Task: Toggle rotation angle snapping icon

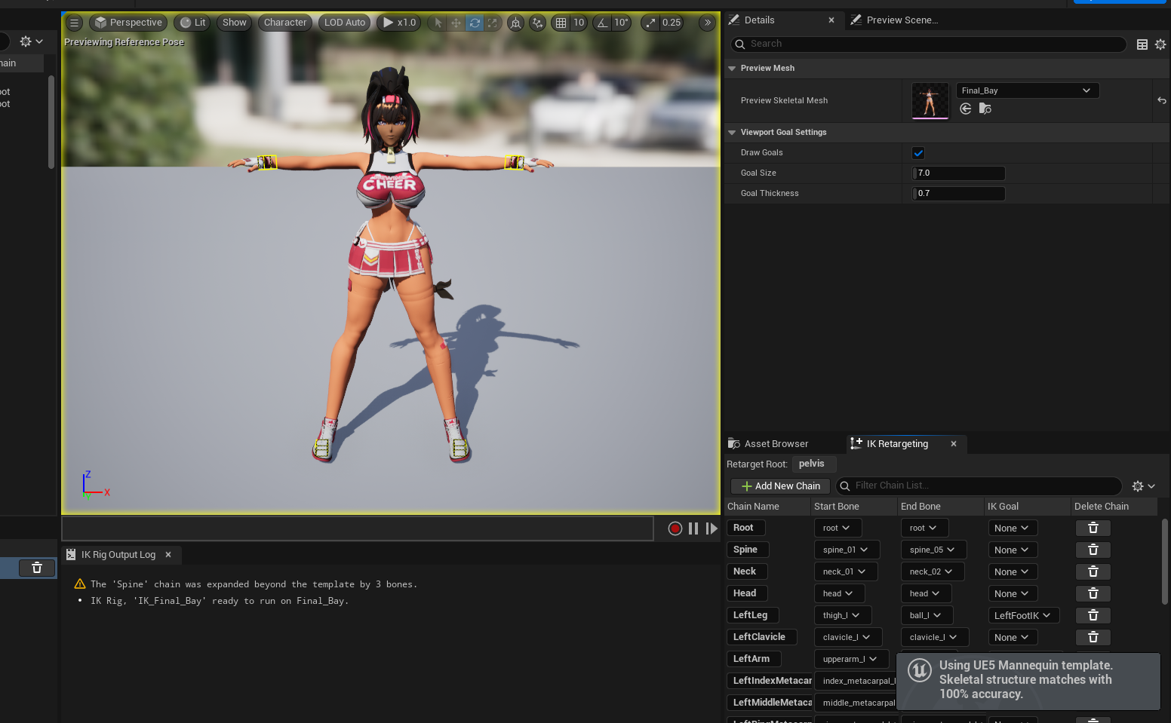Action: pyautogui.click(x=602, y=23)
